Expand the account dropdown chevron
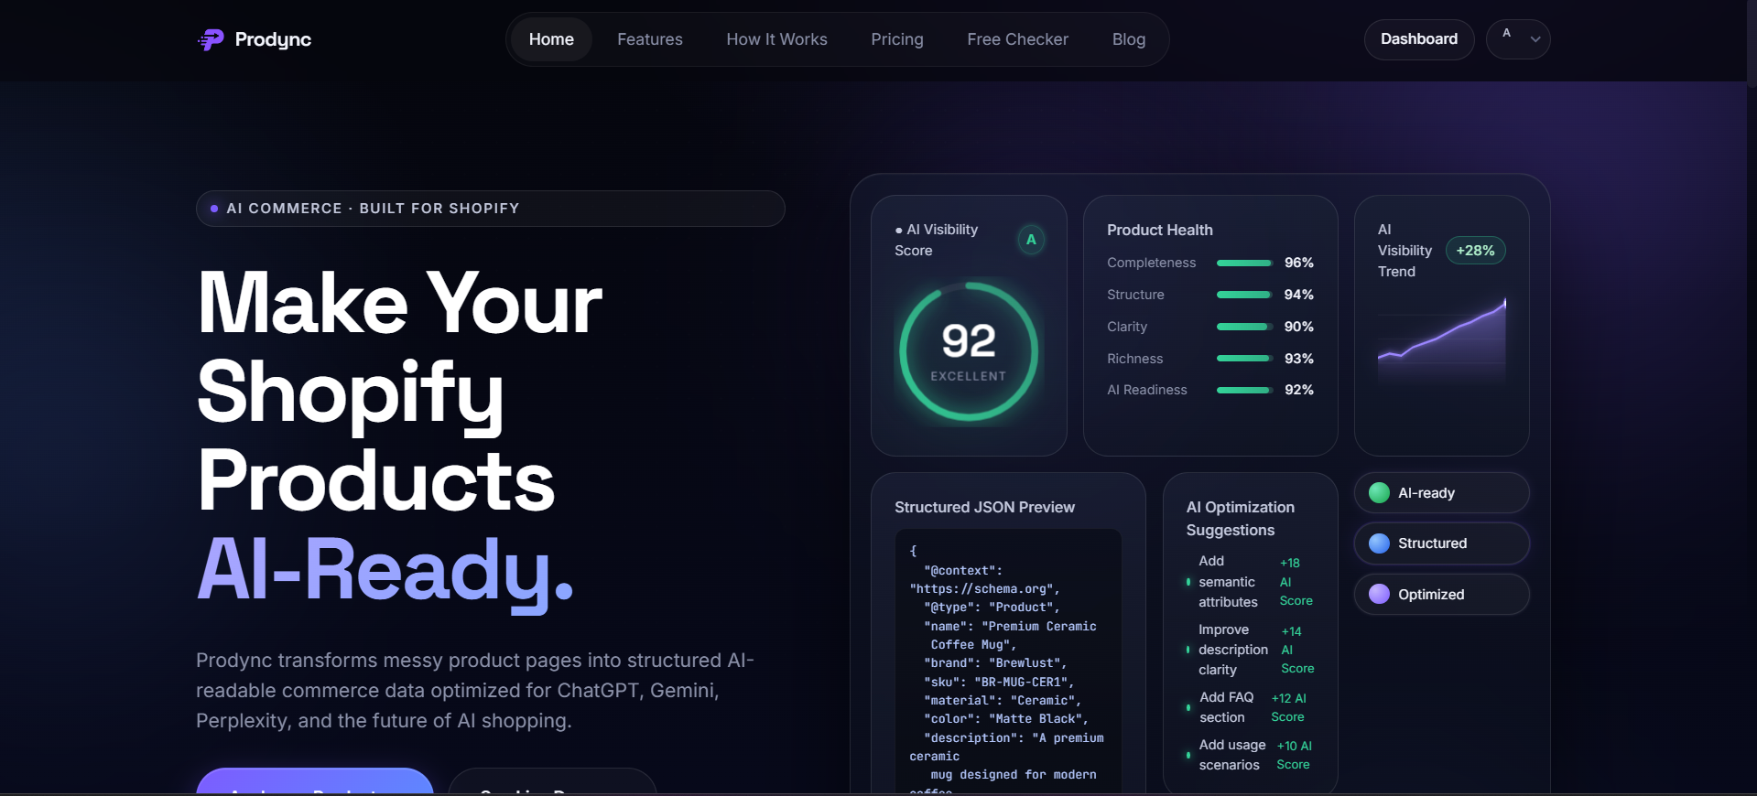The height and width of the screenshot is (796, 1757). click(x=1535, y=39)
